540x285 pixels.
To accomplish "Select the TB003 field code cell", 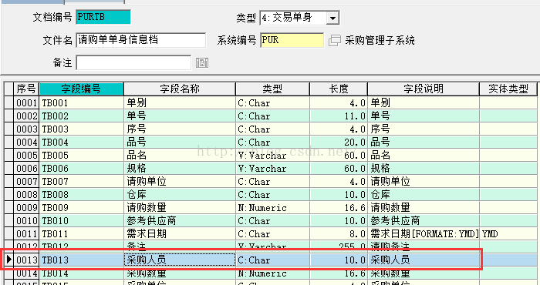I will coord(81,129).
